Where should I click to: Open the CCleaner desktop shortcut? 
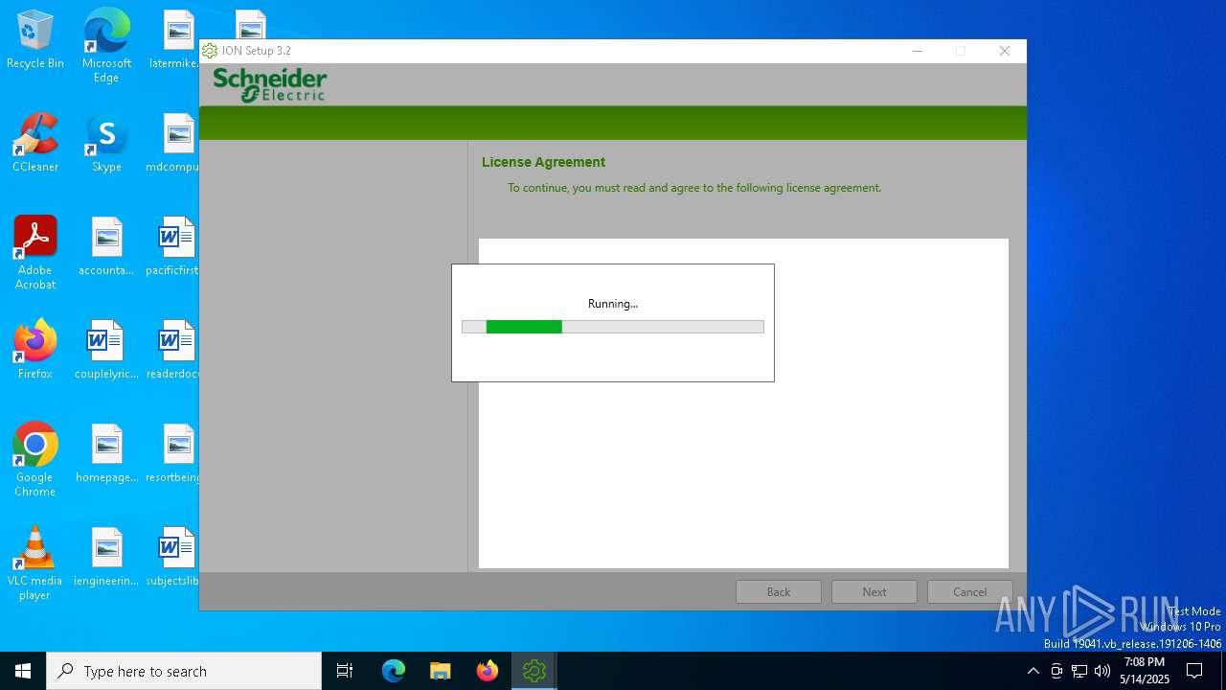35,144
